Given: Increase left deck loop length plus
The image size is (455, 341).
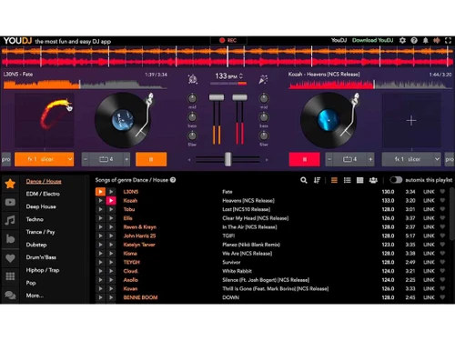Looking at the screenshot, I should click(126, 159).
